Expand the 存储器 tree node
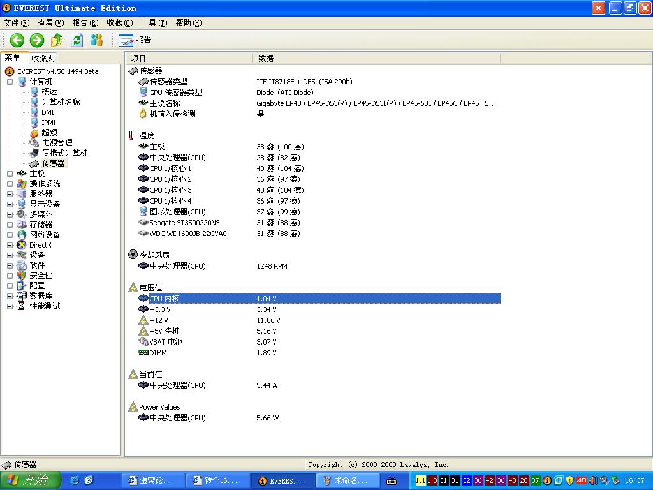This screenshot has height=490, width=653. pos(10,225)
